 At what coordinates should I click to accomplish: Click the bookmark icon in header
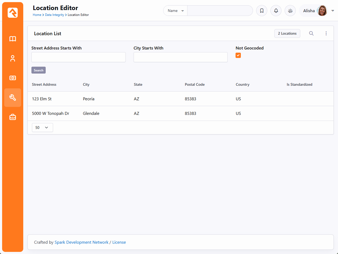262,11
